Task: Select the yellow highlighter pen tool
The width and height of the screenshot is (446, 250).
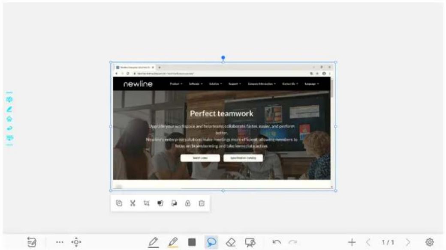Action: click(x=173, y=242)
